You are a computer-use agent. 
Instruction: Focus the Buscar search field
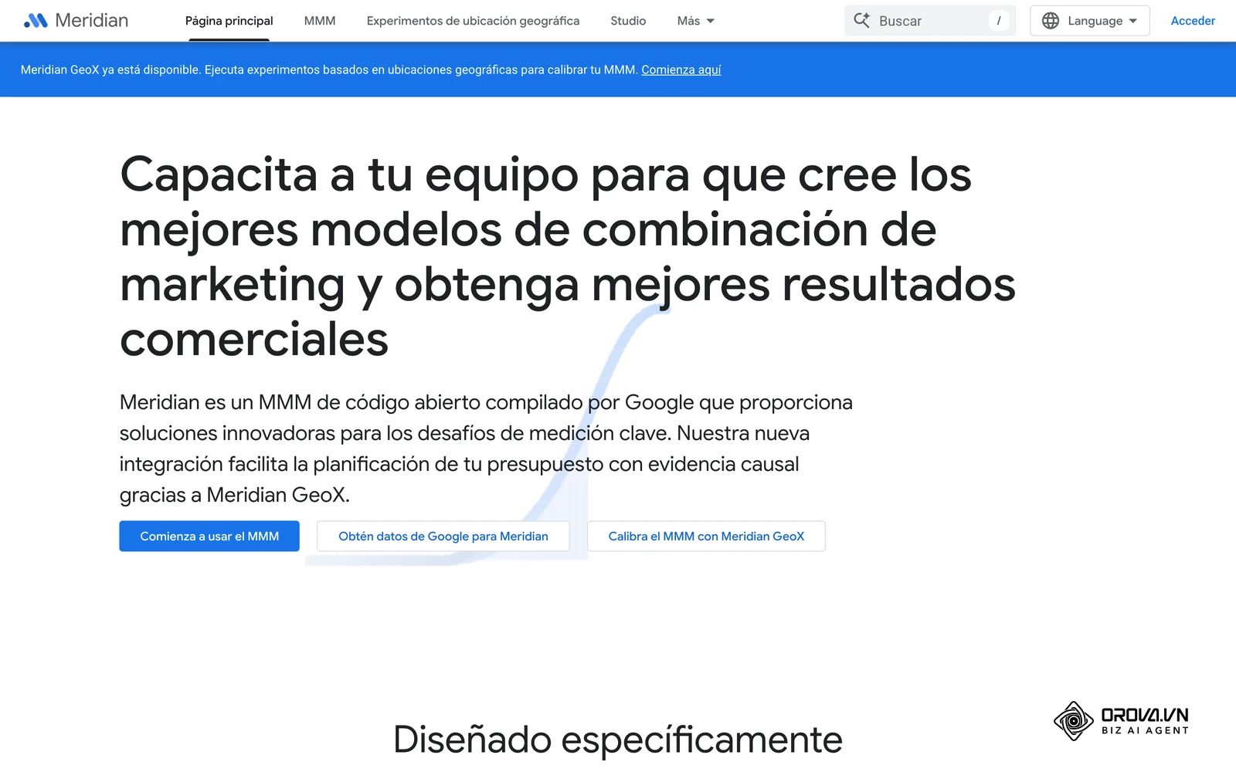930,21
